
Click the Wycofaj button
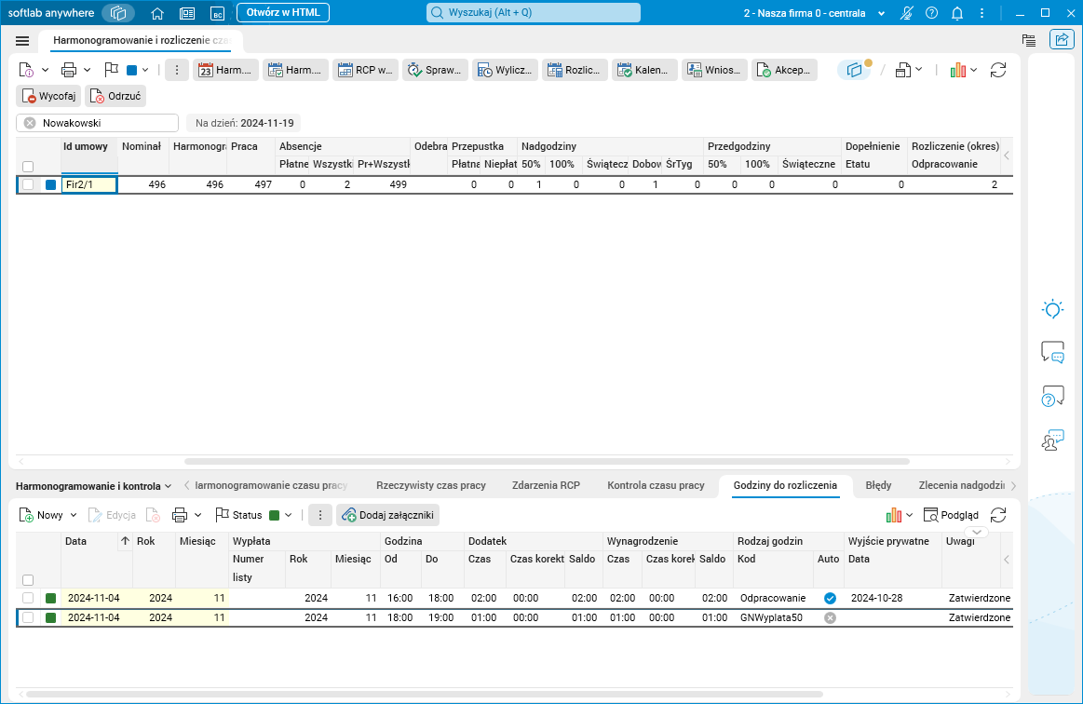[48, 96]
